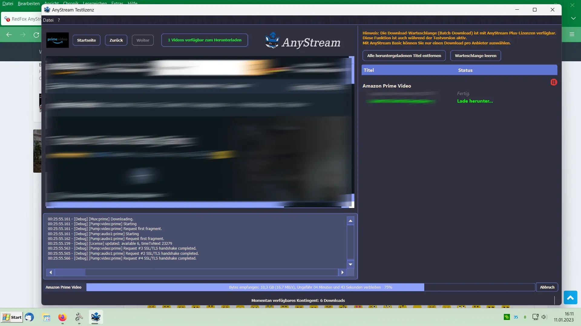Click the Abbruch button
This screenshot has width=581, height=326.
(x=547, y=287)
